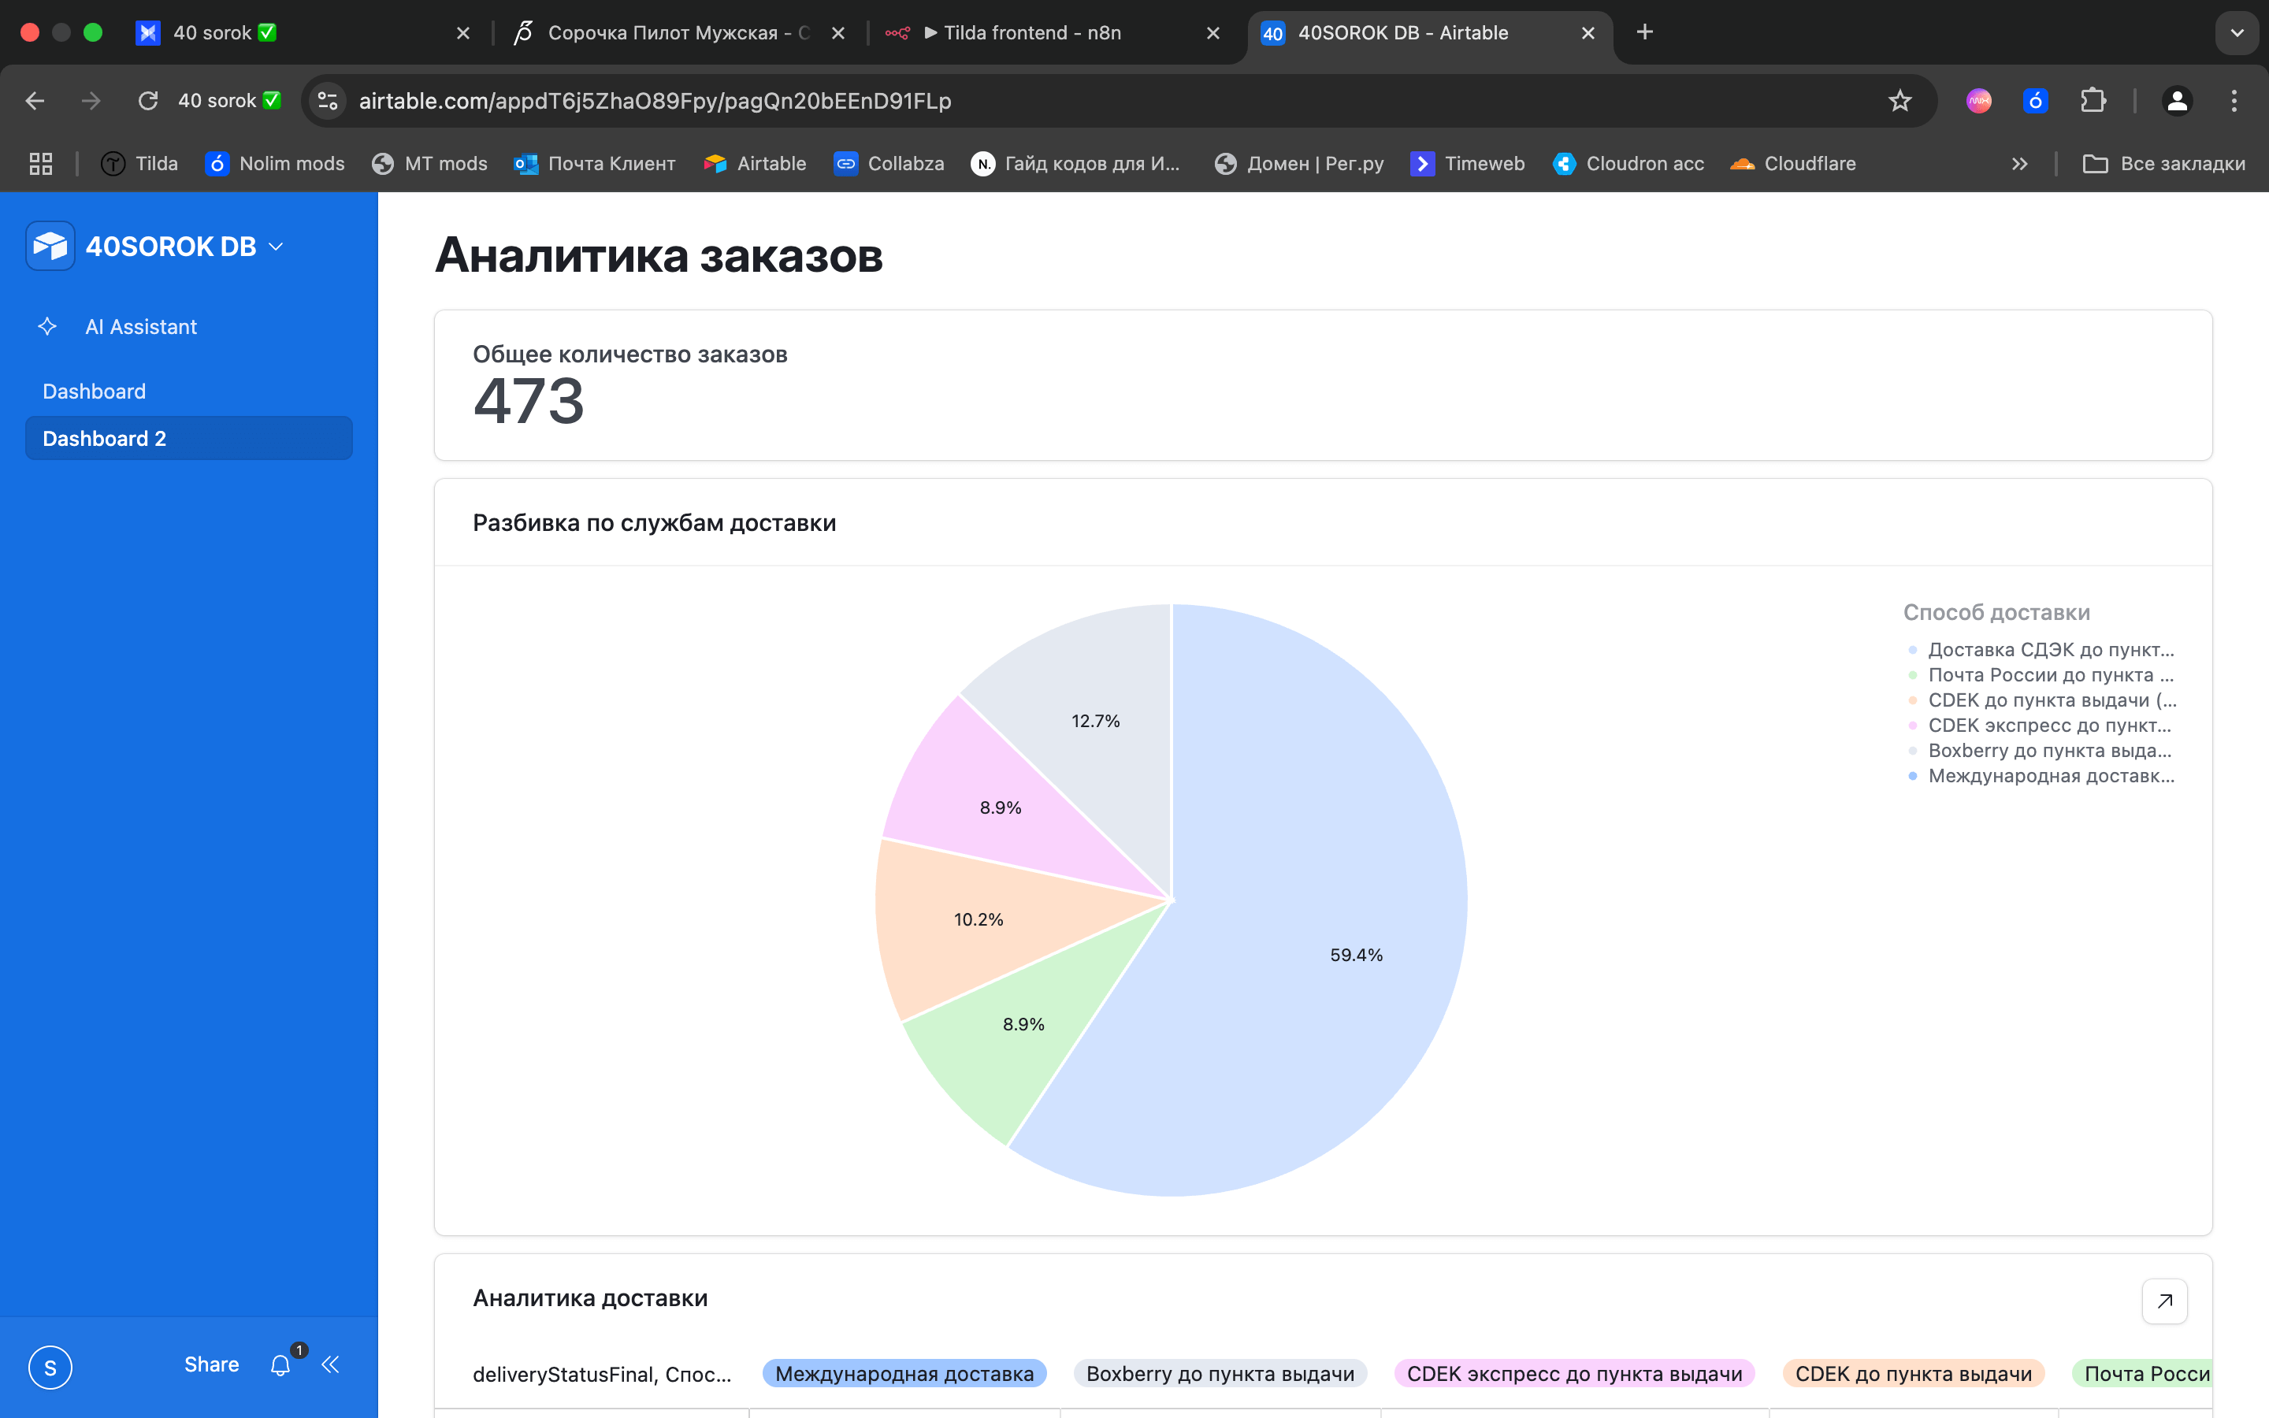Click the Share button
The width and height of the screenshot is (2269, 1418).
(212, 1364)
